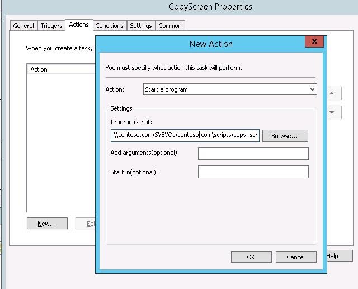Click the New... button for actions
This screenshot has width=358, height=289.
click(x=47, y=224)
